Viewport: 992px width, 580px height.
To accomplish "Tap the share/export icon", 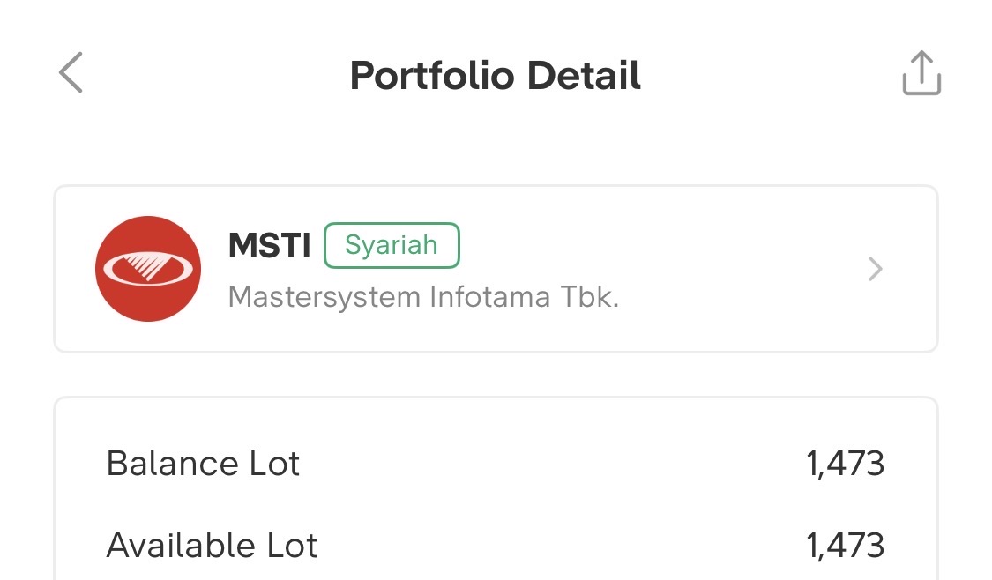I will [x=921, y=73].
